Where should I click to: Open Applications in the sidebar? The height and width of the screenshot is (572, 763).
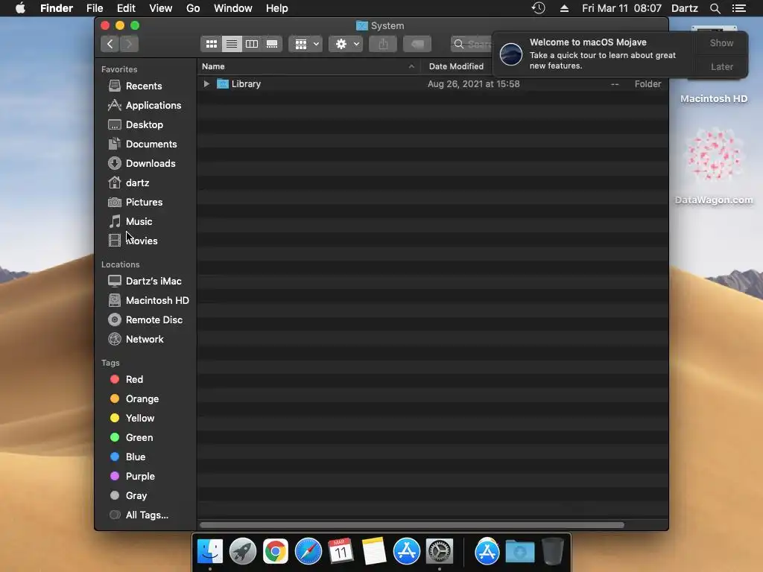coord(153,106)
